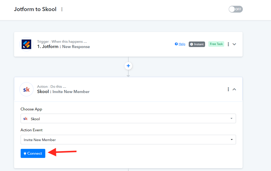Click the Skool sk logo in action header
This screenshot has width=271, height=171.
[x=26, y=89]
